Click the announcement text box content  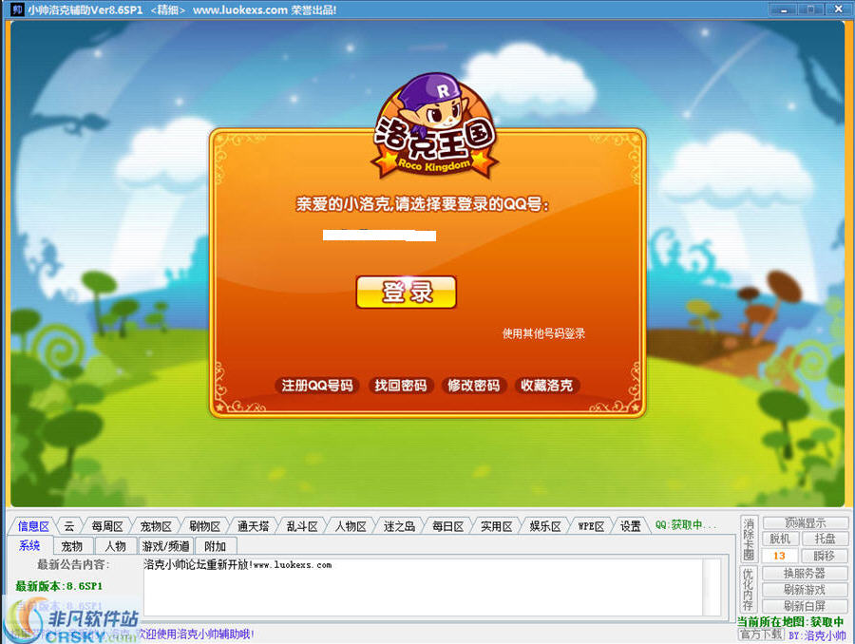423,587
